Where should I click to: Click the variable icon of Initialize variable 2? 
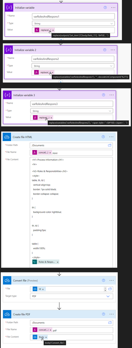coord(9,50)
